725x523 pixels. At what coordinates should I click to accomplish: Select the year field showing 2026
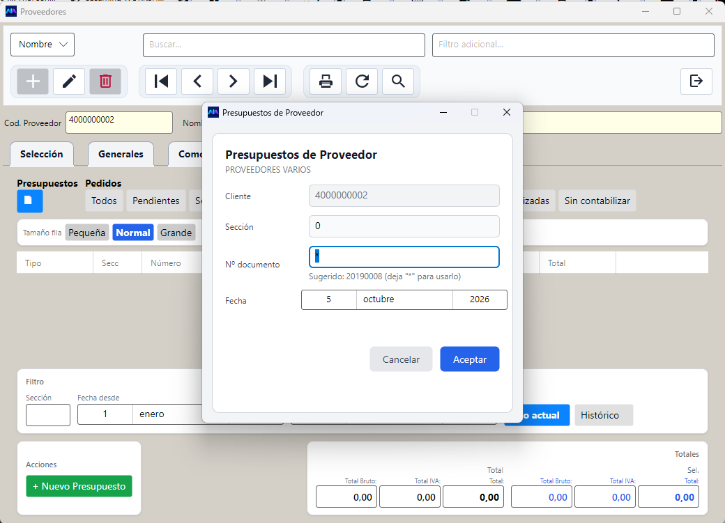480,299
